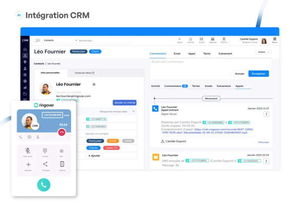
Task: Click the play icon under call card
Action: tap(29, 137)
